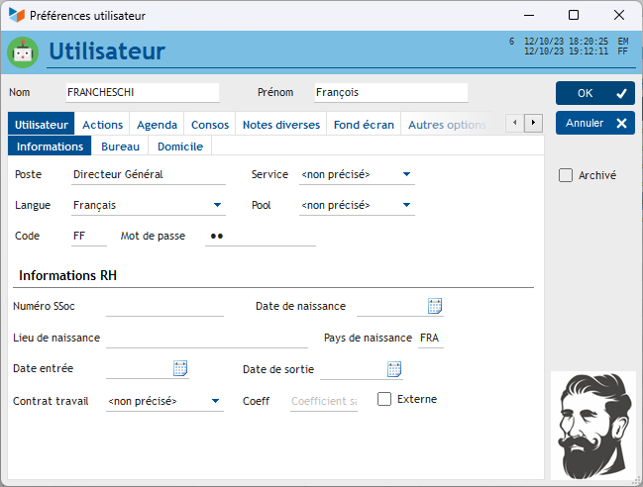Click the app logo in the title bar
Viewport: 643px width, 487px height.
[x=16, y=15]
